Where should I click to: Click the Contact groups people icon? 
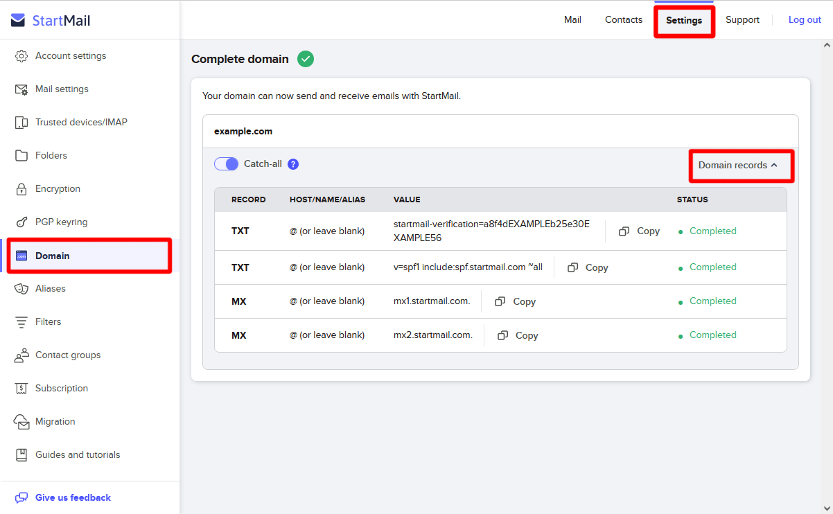[x=21, y=355]
